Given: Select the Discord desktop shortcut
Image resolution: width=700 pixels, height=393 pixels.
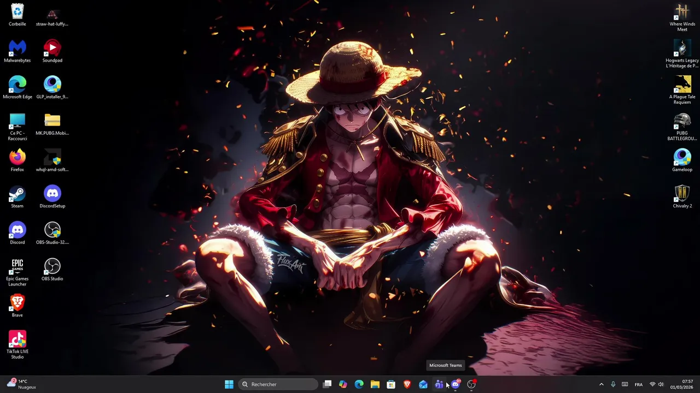Looking at the screenshot, I should coord(17,234).
